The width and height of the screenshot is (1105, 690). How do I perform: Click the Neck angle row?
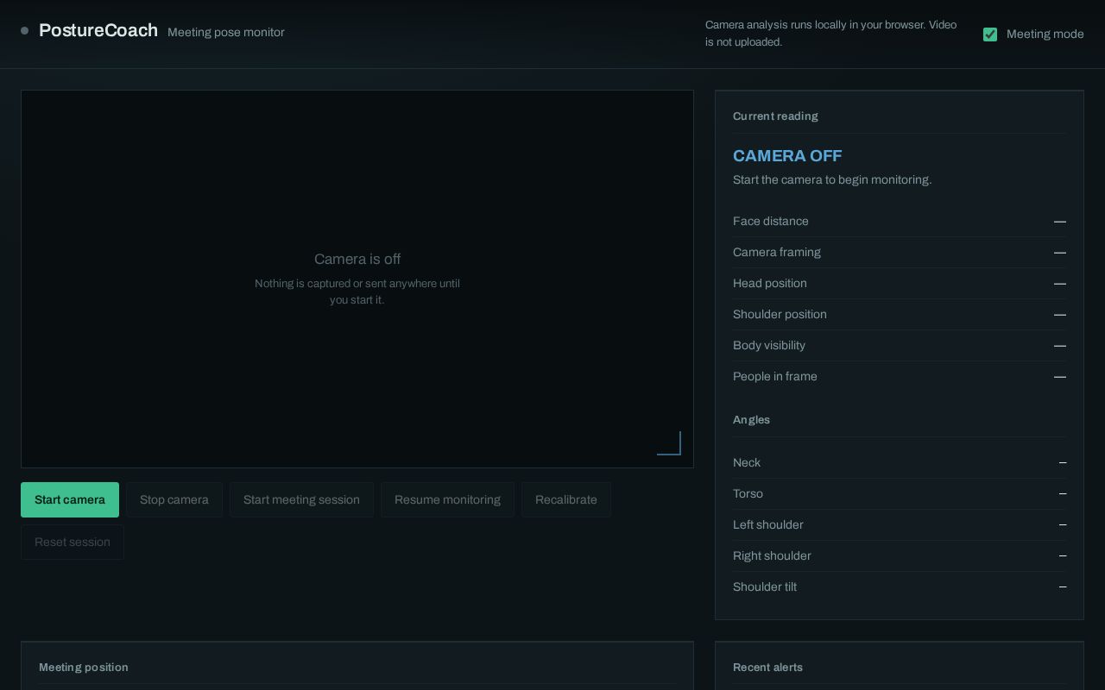[x=900, y=463]
